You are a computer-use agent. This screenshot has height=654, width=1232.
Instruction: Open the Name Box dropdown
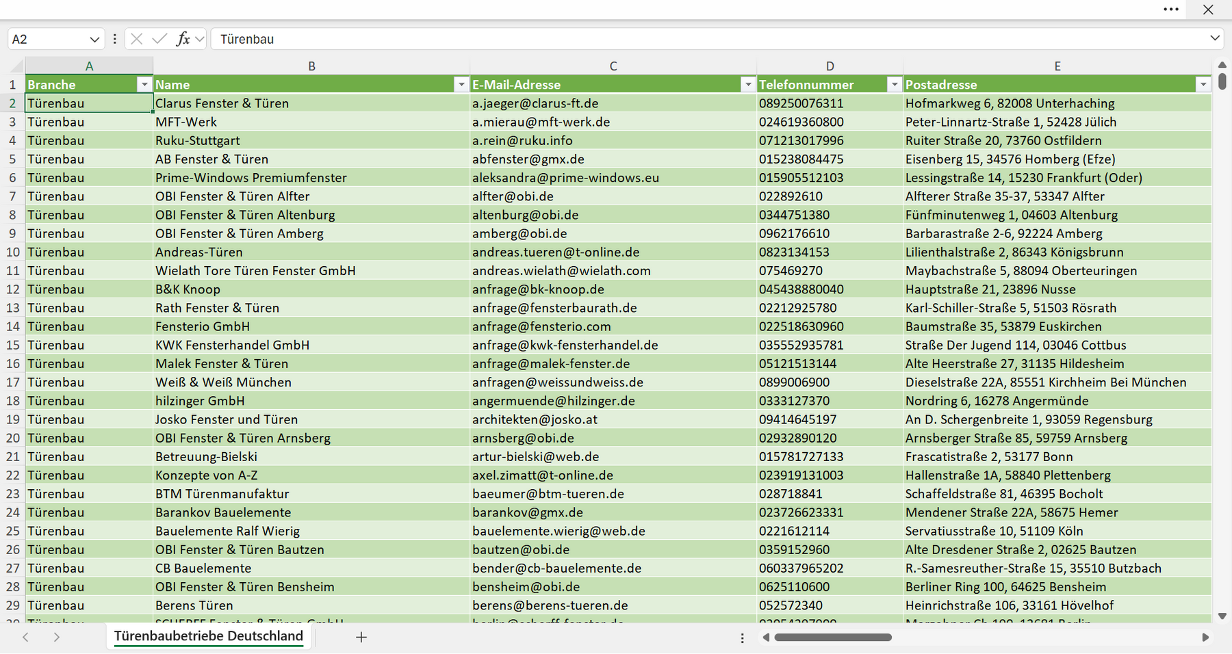[94, 39]
